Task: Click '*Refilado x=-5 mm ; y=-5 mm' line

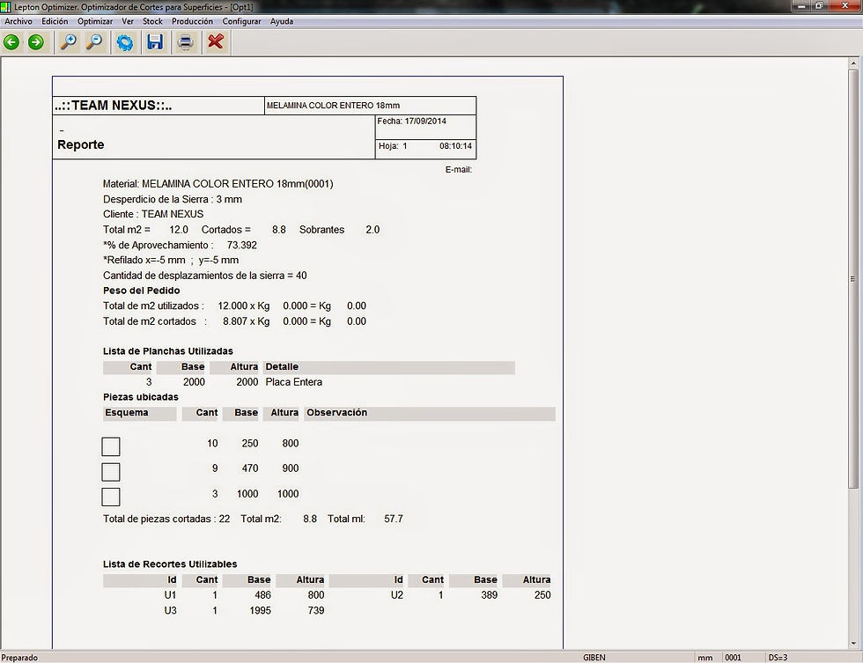Action: (x=171, y=261)
